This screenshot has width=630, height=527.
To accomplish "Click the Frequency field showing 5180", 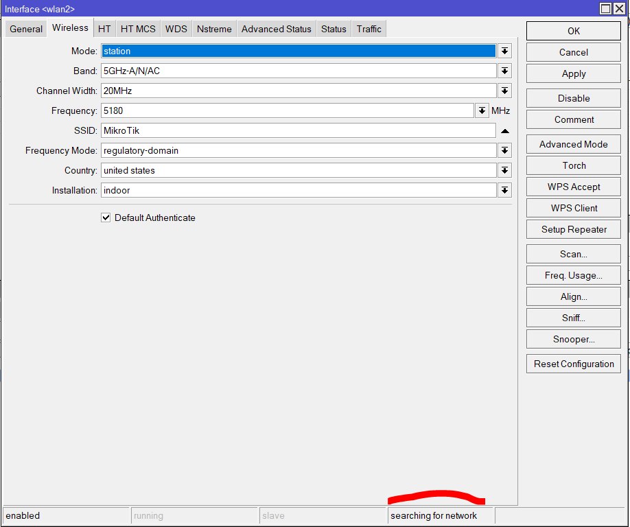I will click(x=288, y=110).
